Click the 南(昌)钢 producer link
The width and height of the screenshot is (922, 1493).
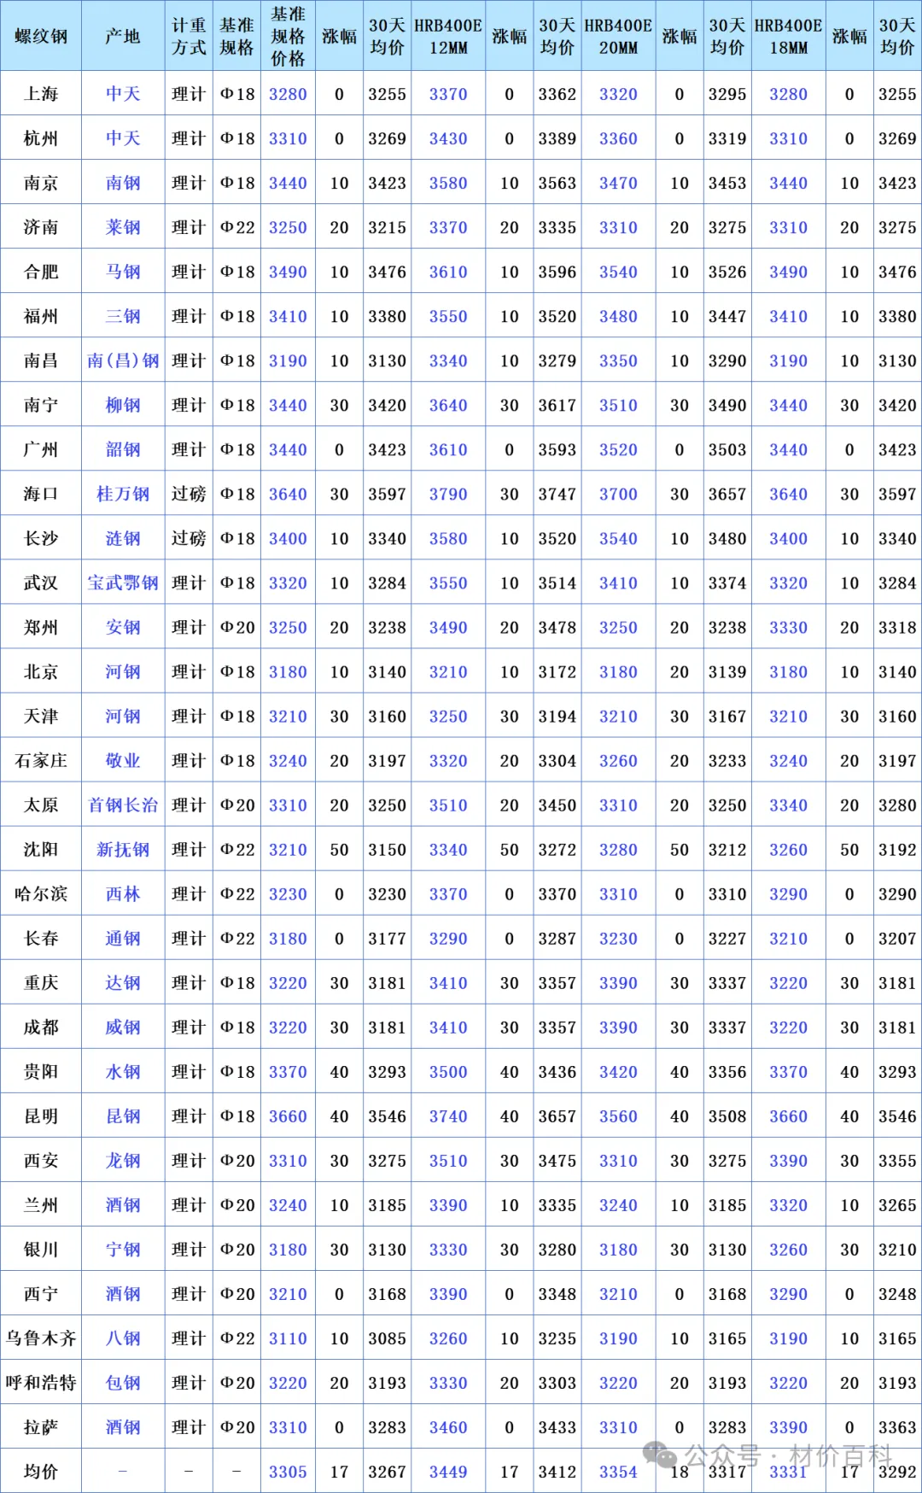pos(123,360)
